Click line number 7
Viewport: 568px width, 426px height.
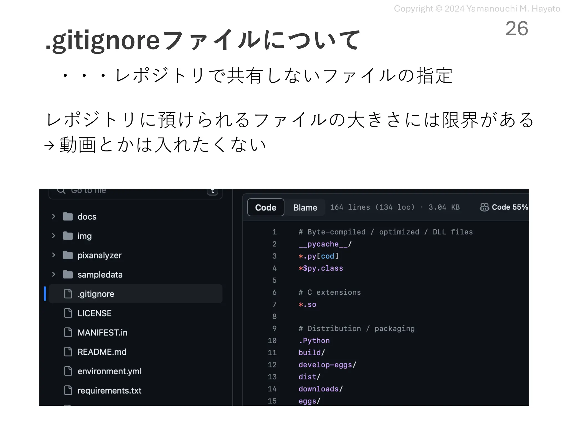click(274, 305)
